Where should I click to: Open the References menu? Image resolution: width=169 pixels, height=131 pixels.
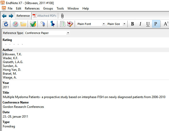pos(32,8)
